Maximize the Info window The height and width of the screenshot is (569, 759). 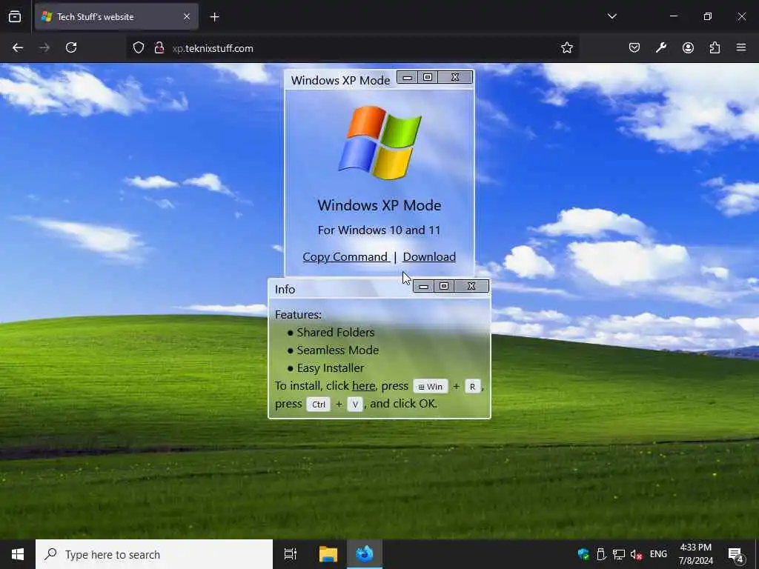(x=444, y=287)
